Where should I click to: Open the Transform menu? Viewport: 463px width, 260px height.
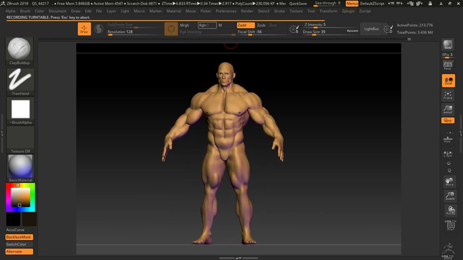328,11
